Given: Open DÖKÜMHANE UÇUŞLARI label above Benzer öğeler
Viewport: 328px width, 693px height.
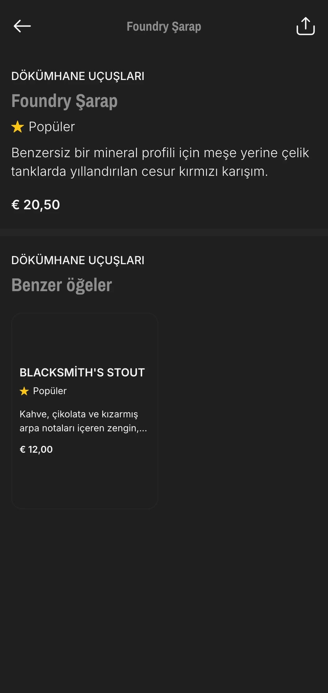Looking at the screenshot, I should tap(78, 260).
